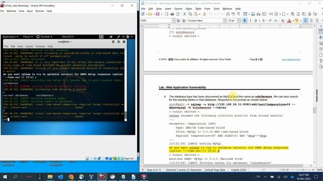Click Clear Direct Formatting icon

coord(283,21)
